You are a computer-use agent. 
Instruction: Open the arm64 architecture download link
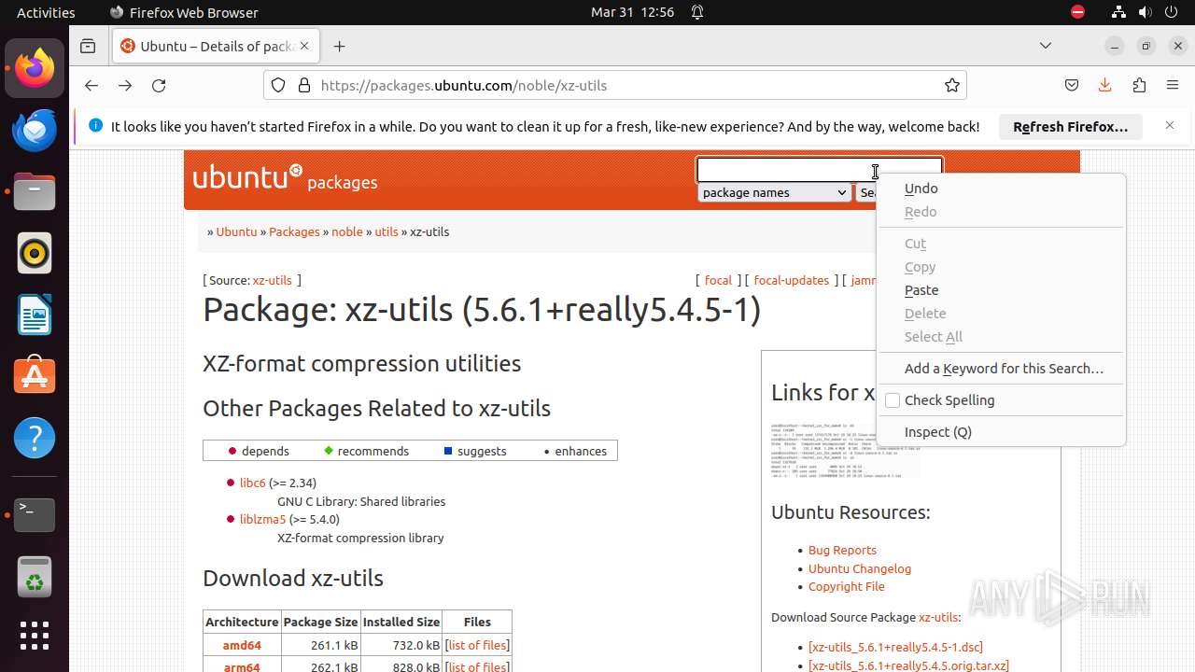pyautogui.click(x=242, y=666)
